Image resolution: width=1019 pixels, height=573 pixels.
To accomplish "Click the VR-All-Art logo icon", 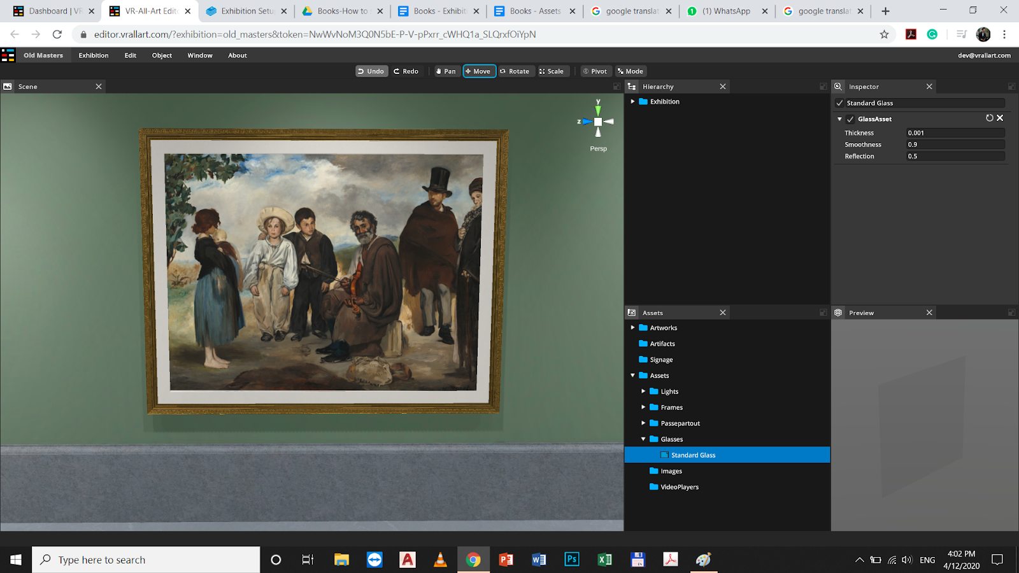I will tap(8, 55).
